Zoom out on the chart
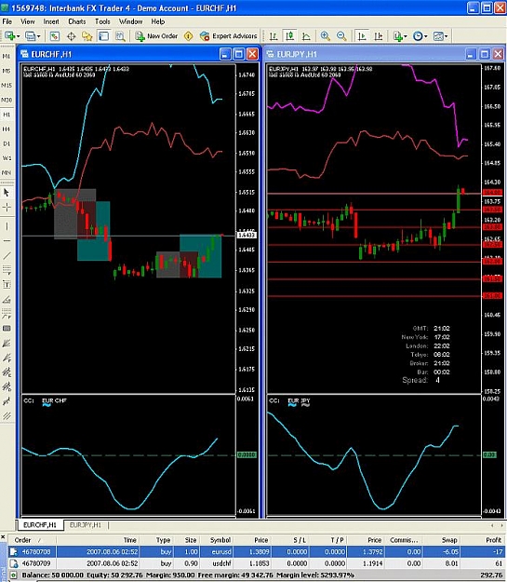Screen dimensions: 507x582 point(341,36)
